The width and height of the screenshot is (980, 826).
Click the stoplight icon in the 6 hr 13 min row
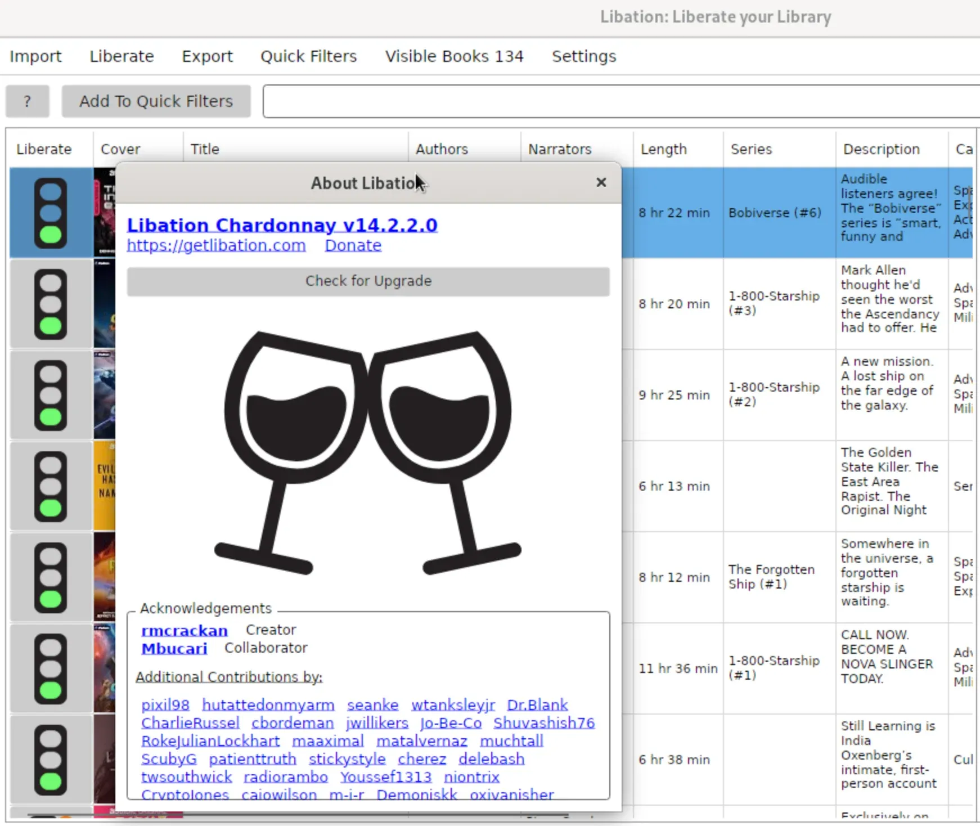[x=51, y=486]
